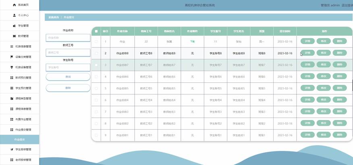
Task: Check the checkbox for row 作业名称4
Action: (x=96, y=100)
